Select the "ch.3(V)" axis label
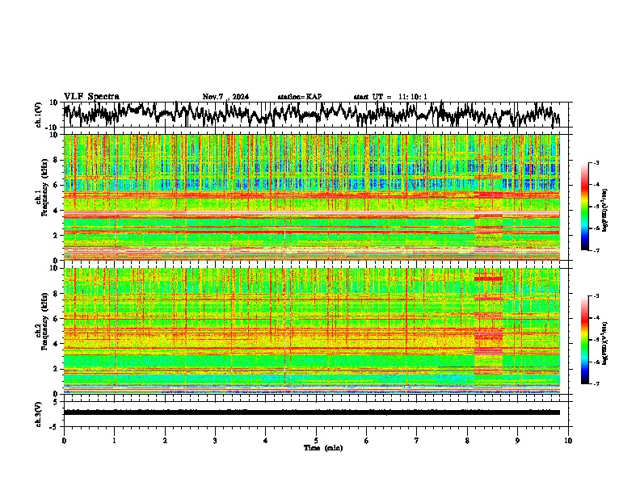The image size is (640, 494). pyautogui.click(x=39, y=414)
